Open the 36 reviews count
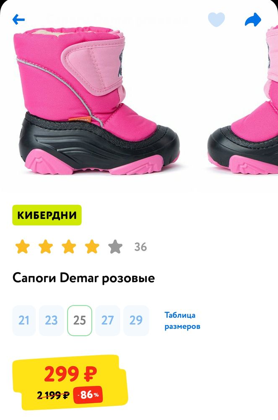This screenshot has width=278, height=420. pos(140,247)
